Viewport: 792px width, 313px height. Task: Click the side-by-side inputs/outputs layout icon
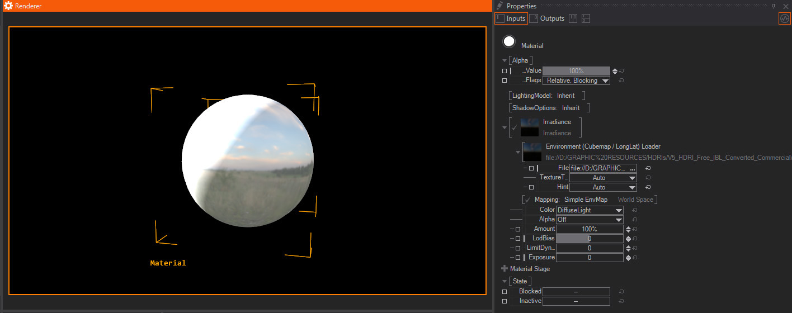click(573, 18)
